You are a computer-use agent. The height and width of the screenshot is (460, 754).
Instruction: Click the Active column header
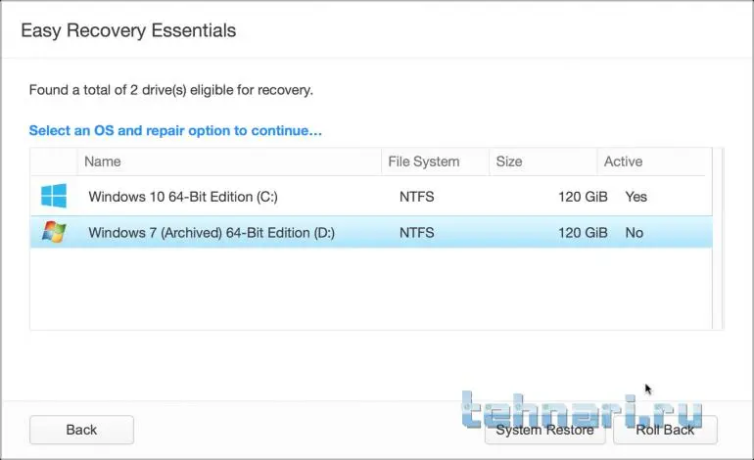coord(623,161)
